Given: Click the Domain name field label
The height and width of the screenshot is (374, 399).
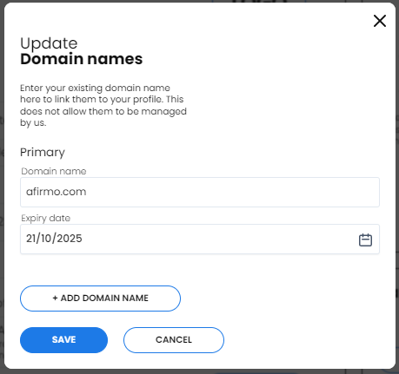Looking at the screenshot, I should tap(54, 171).
